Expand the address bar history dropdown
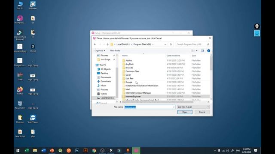This screenshot has height=154, width=275. click(x=165, y=44)
